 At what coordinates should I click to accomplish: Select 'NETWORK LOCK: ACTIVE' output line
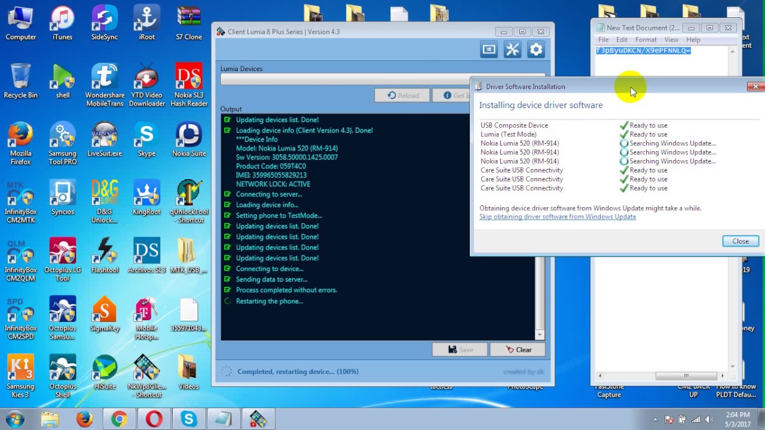click(x=273, y=184)
